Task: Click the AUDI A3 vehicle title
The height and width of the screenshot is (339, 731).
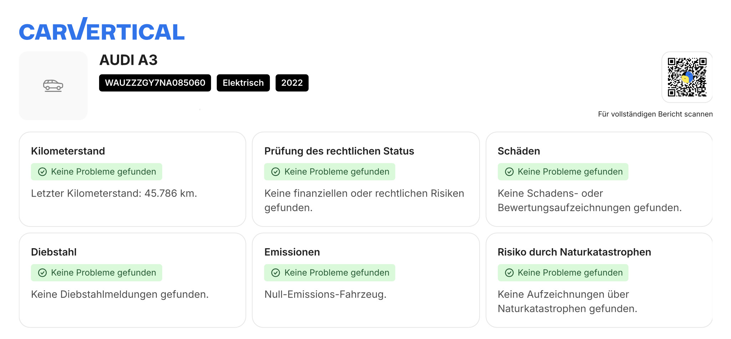Action: pos(128,60)
